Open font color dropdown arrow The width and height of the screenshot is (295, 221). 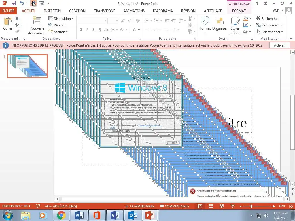pyautogui.click(x=139, y=30)
